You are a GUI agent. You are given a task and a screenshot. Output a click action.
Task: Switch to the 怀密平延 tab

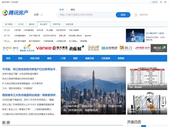pyautogui.click(x=57, y=24)
